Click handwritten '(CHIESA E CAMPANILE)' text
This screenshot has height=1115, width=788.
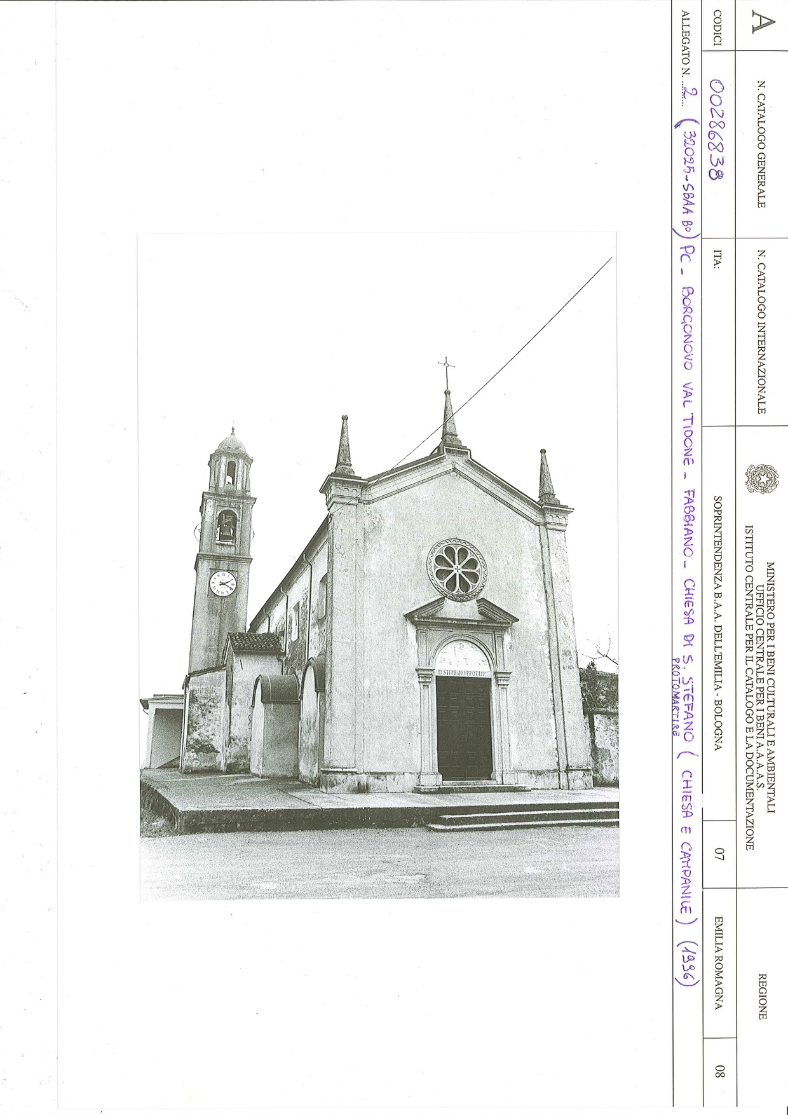tap(687, 838)
